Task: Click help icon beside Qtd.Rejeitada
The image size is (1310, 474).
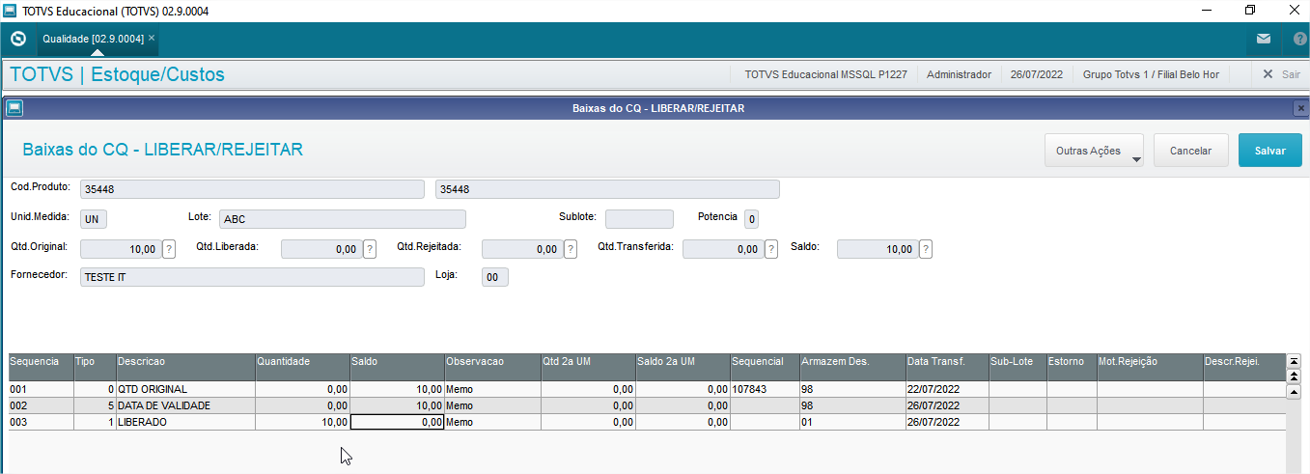Action: pos(571,249)
